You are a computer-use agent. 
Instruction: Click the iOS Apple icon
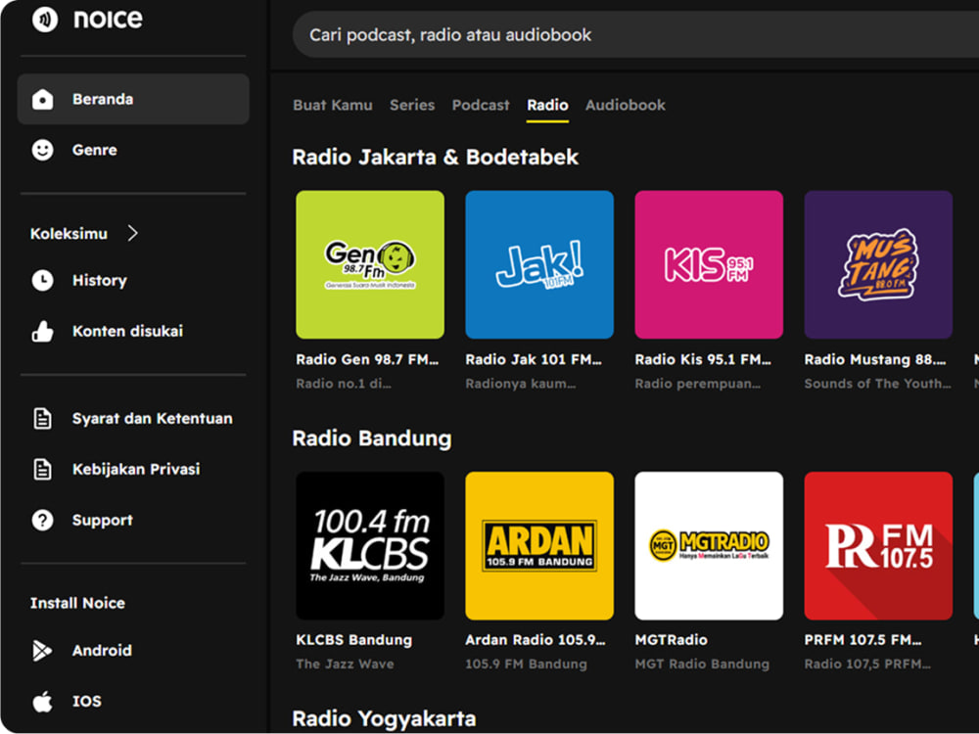pyautogui.click(x=42, y=702)
